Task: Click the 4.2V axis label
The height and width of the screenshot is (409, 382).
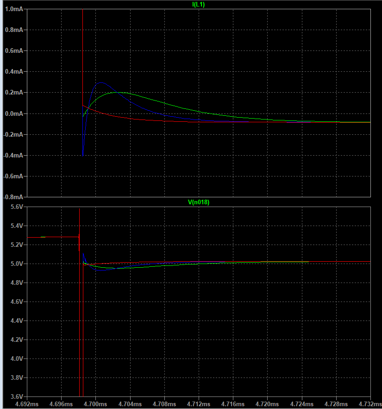Action: point(17,340)
